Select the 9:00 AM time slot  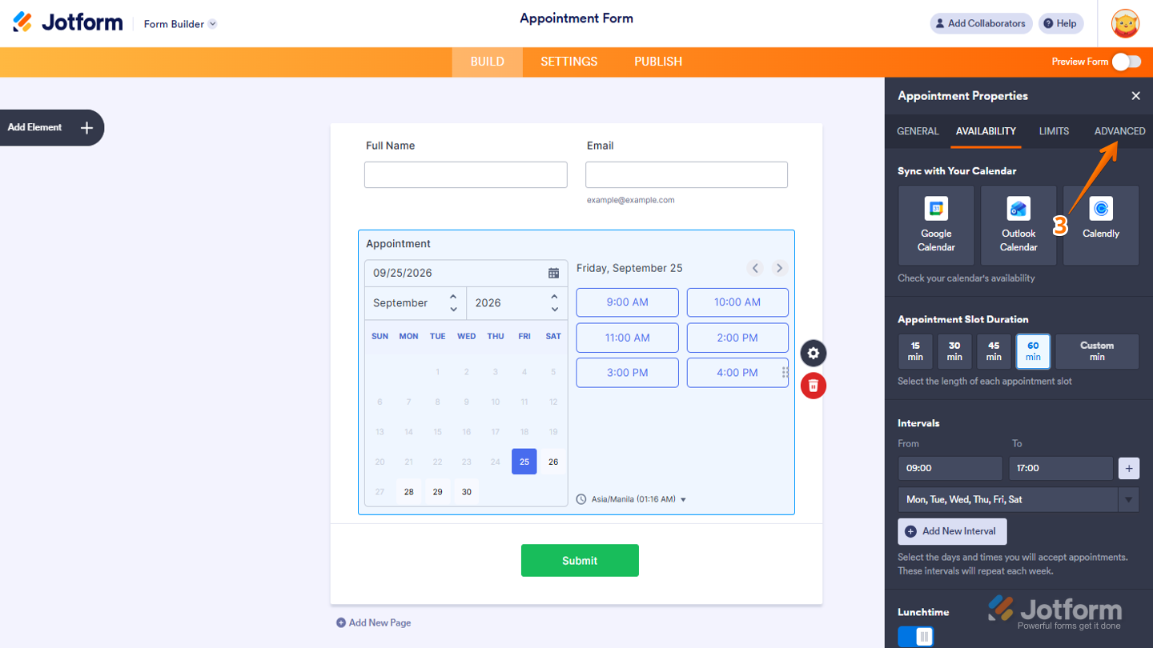(628, 302)
